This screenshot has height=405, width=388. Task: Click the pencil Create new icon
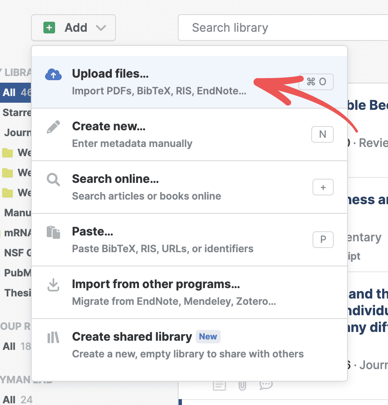click(53, 127)
